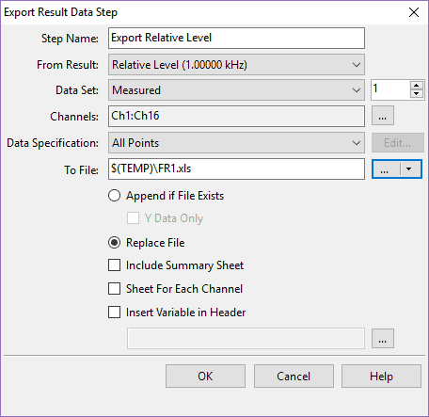Focus the Step Name text field
The width and height of the screenshot is (429, 417).
tap(236, 38)
